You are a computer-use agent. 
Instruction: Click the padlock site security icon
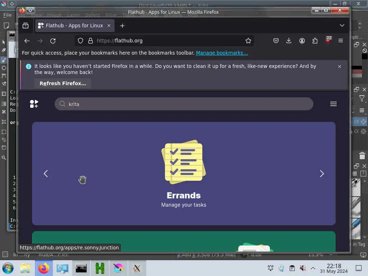(x=91, y=41)
